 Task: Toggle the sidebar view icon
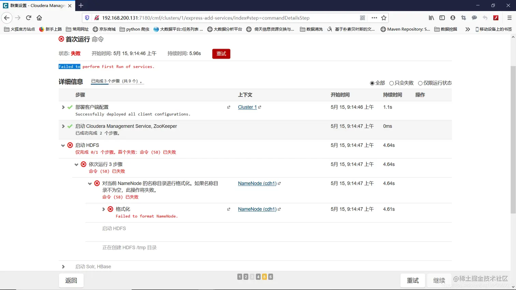[442, 18]
